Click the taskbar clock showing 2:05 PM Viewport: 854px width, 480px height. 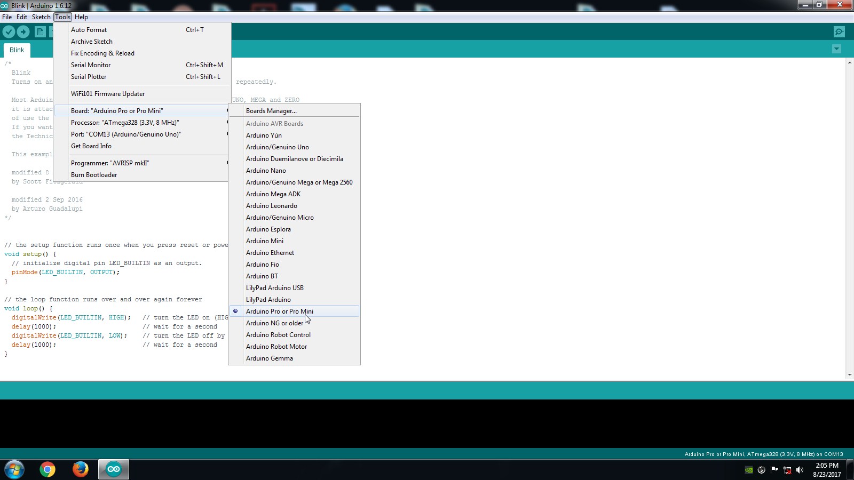[x=827, y=470]
